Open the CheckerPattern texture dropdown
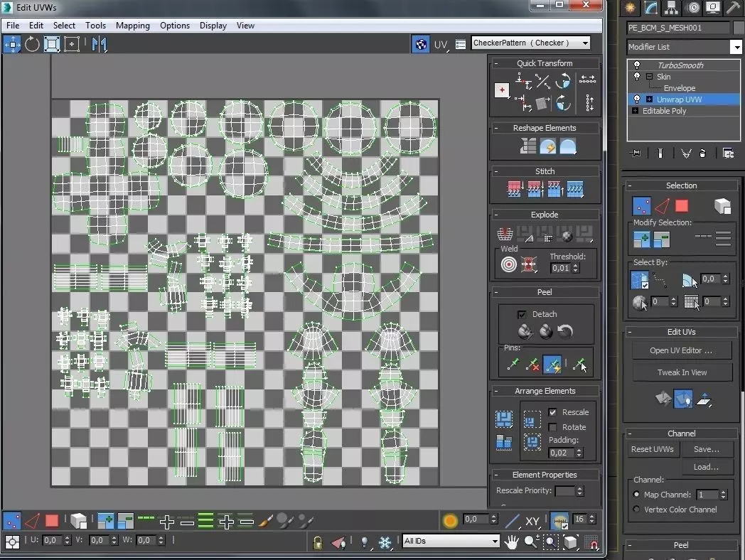The image size is (745, 560). [585, 43]
